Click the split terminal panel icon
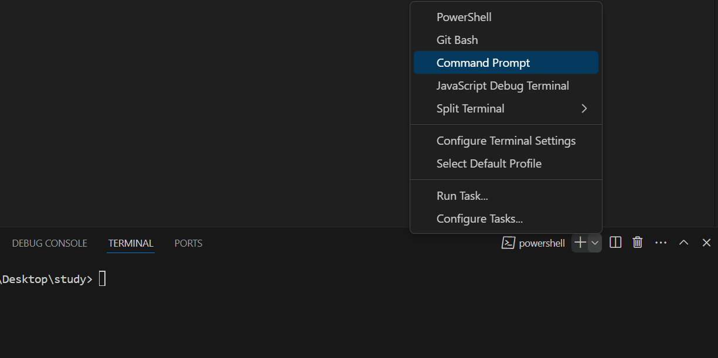The height and width of the screenshot is (358, 718). tap(615, 243)
